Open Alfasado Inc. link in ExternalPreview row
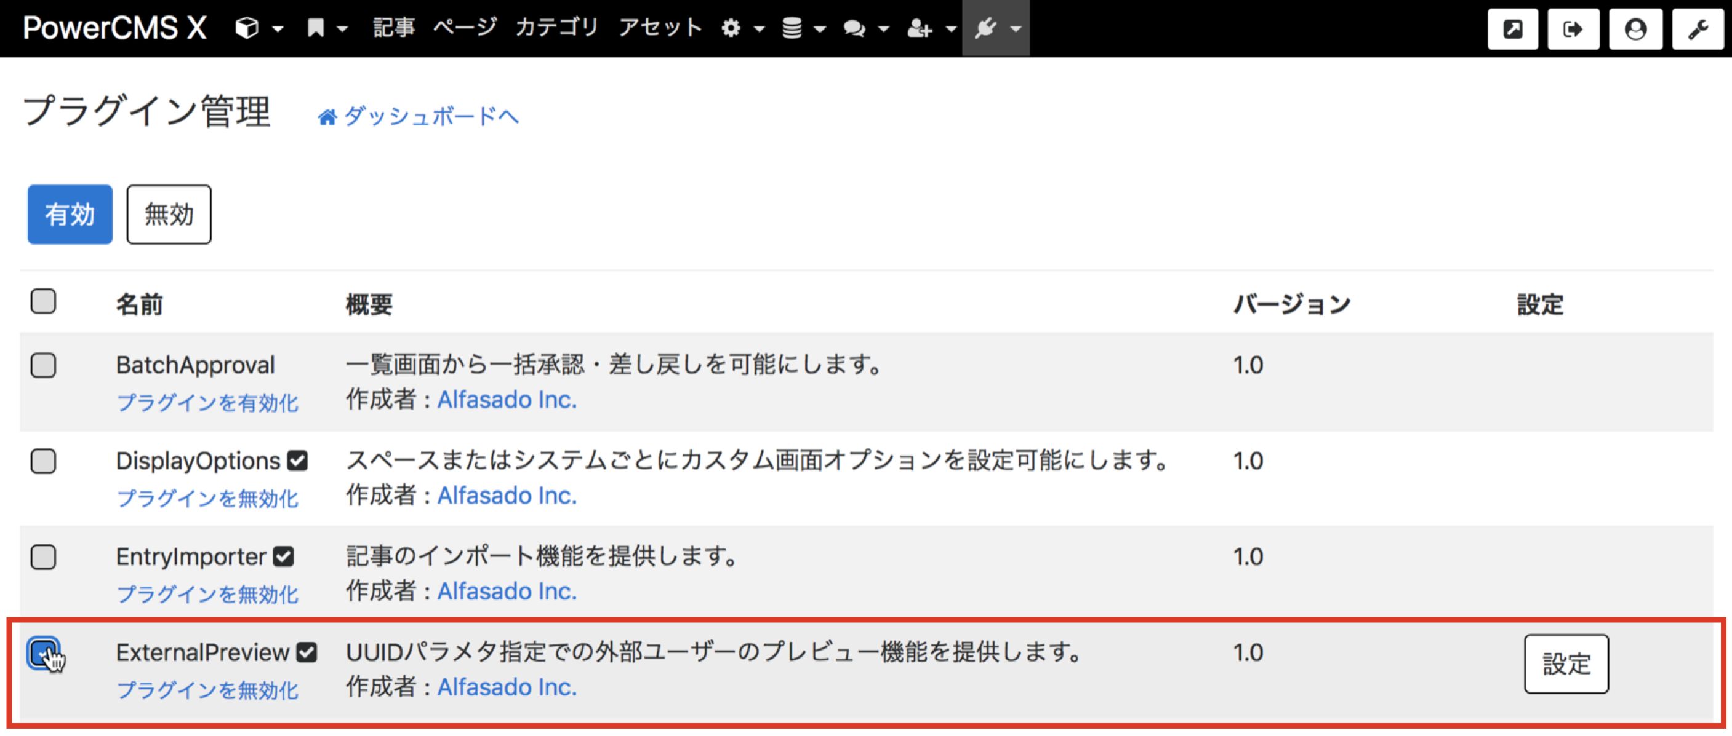The image size is (1732, 736). point(508,688)
